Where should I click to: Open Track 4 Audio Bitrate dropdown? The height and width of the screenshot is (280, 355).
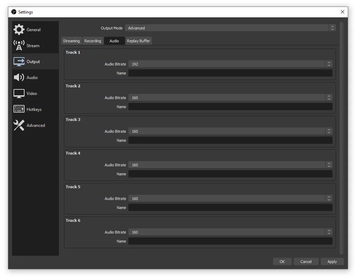click(230, 165)
